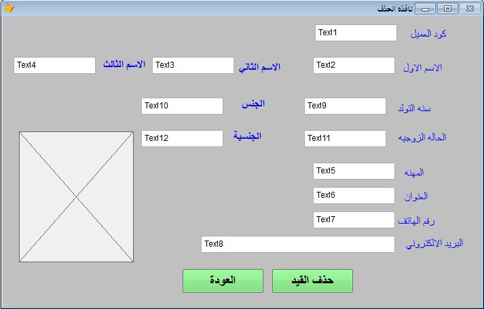Click the Text12 nationality field
Screen dimensions: 484x309
coord(182,139)
